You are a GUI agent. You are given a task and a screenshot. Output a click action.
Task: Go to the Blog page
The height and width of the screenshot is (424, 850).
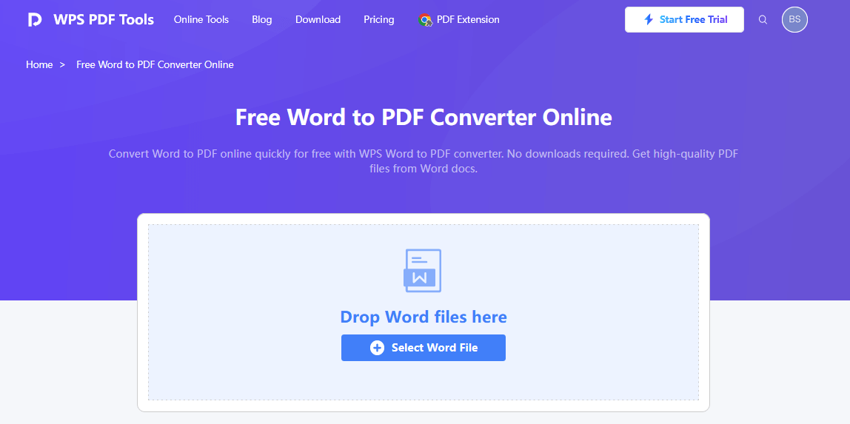(x=262, y=19)
